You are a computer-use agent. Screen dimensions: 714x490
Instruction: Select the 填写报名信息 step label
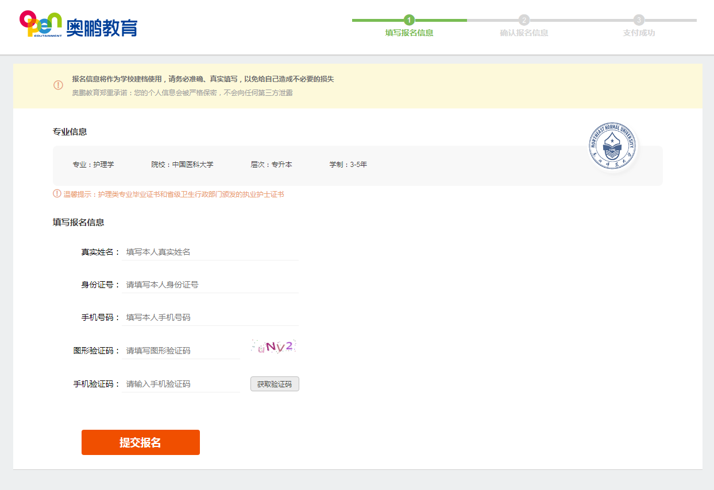pyautogui.click(x=409, y=33)
